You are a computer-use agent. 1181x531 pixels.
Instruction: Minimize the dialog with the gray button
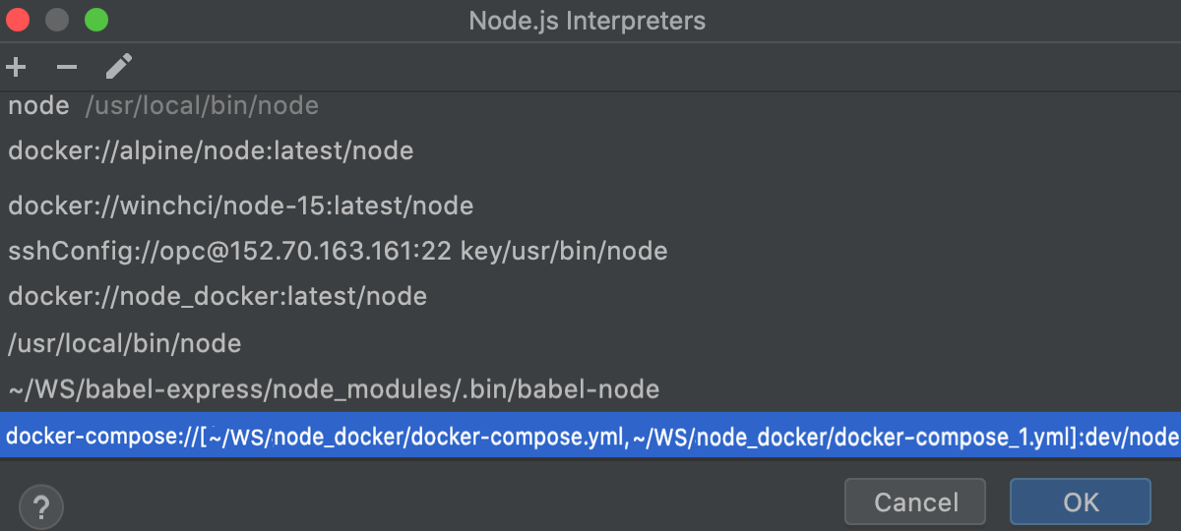click(x=57, y=20)
